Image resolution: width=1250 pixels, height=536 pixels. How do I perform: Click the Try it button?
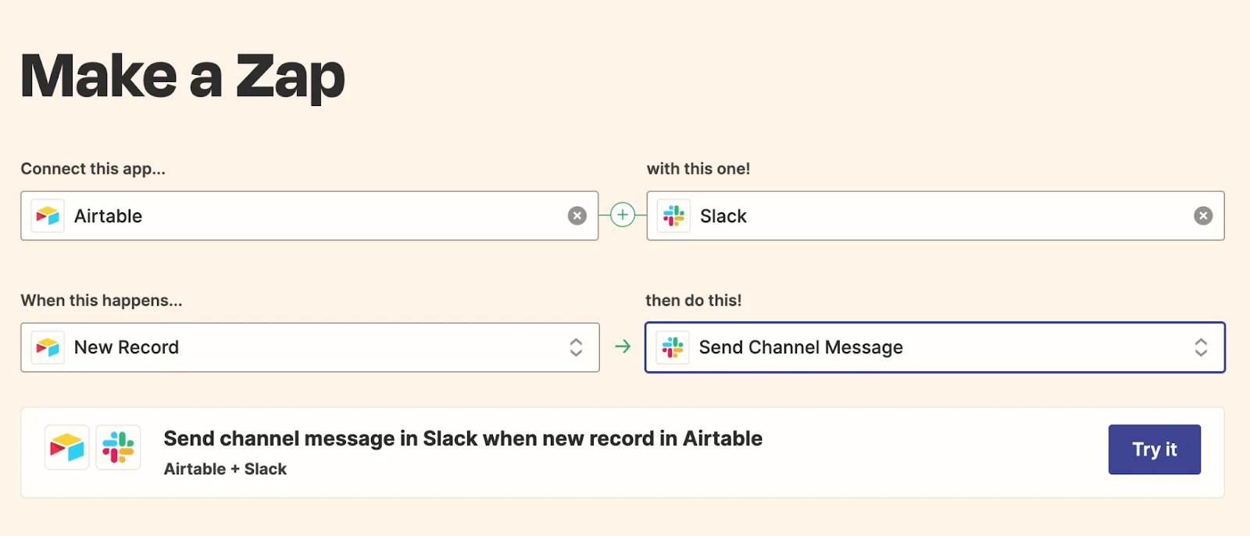[x=1155, y=449]
